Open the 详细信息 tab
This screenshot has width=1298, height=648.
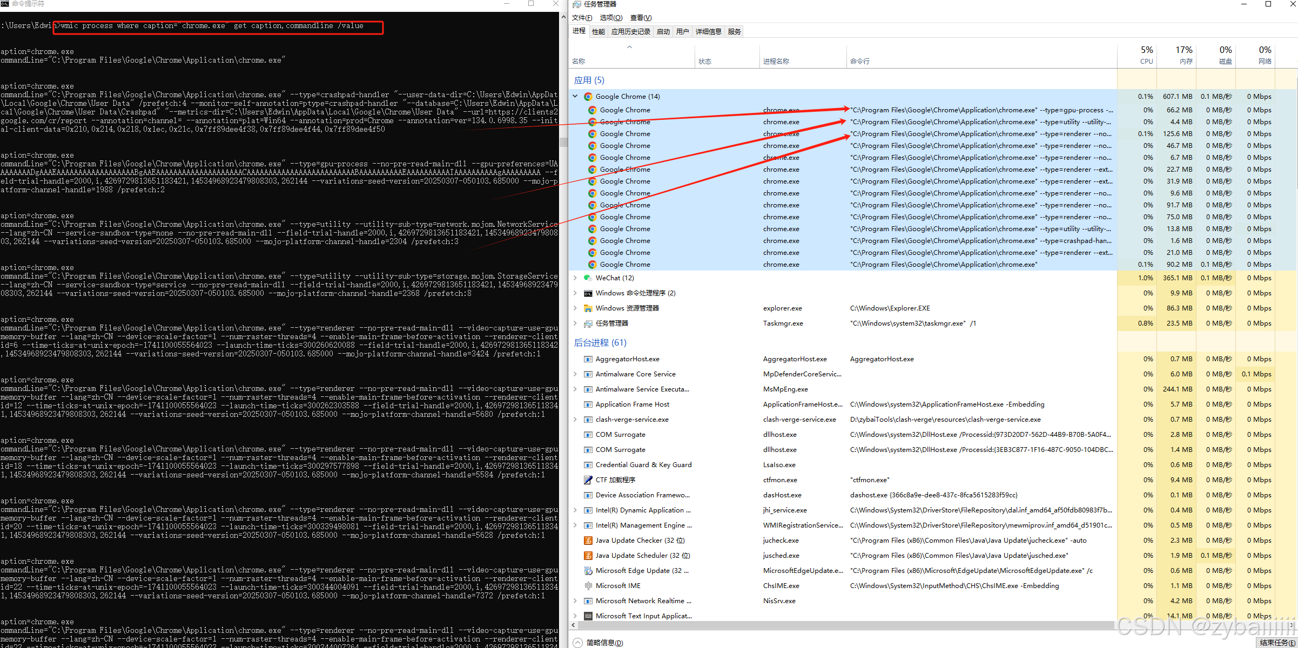(708, 32)
